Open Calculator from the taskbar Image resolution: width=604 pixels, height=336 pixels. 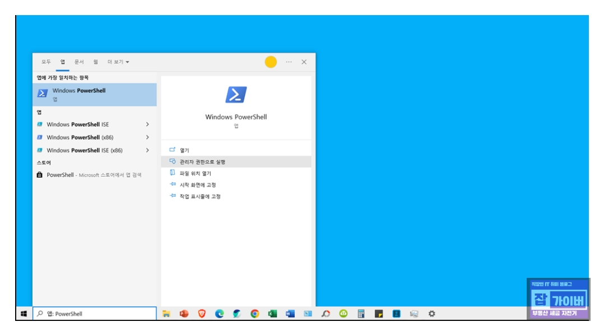(361, 314)
